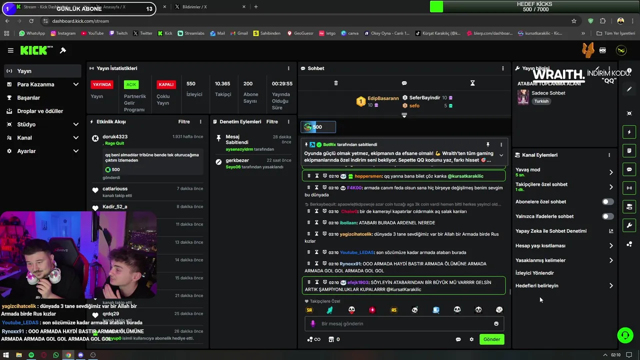640x360 pixels.
Task: Click İzleyici Yönlendir option
Action: [534, 273]
